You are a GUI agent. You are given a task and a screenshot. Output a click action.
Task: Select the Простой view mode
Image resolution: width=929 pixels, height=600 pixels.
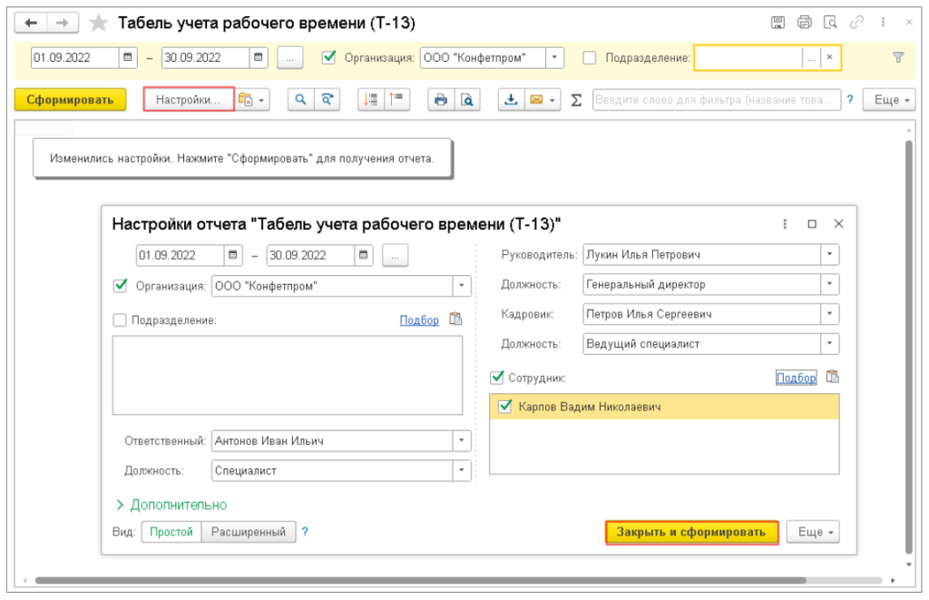171,532
